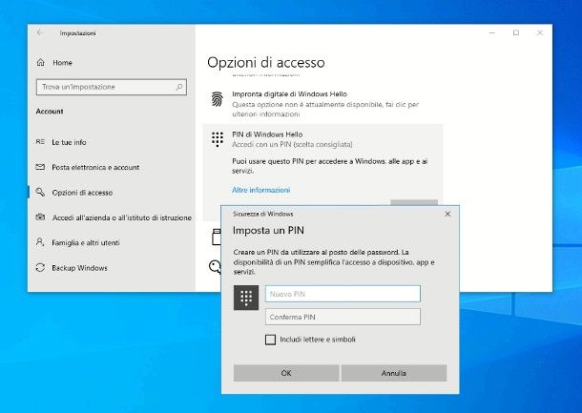Open Famiglia e altri utenti page
This screenshot has width=582, height=413.
86,242
